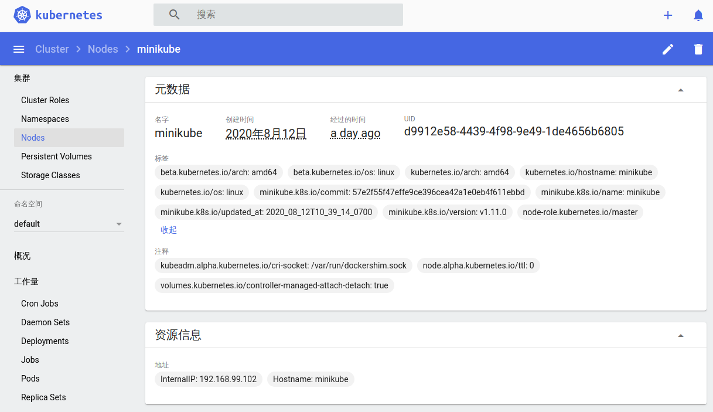Click the UID value d9912e58-4439...
Viewport: 713px width, 412px height.
pos(514,131)
